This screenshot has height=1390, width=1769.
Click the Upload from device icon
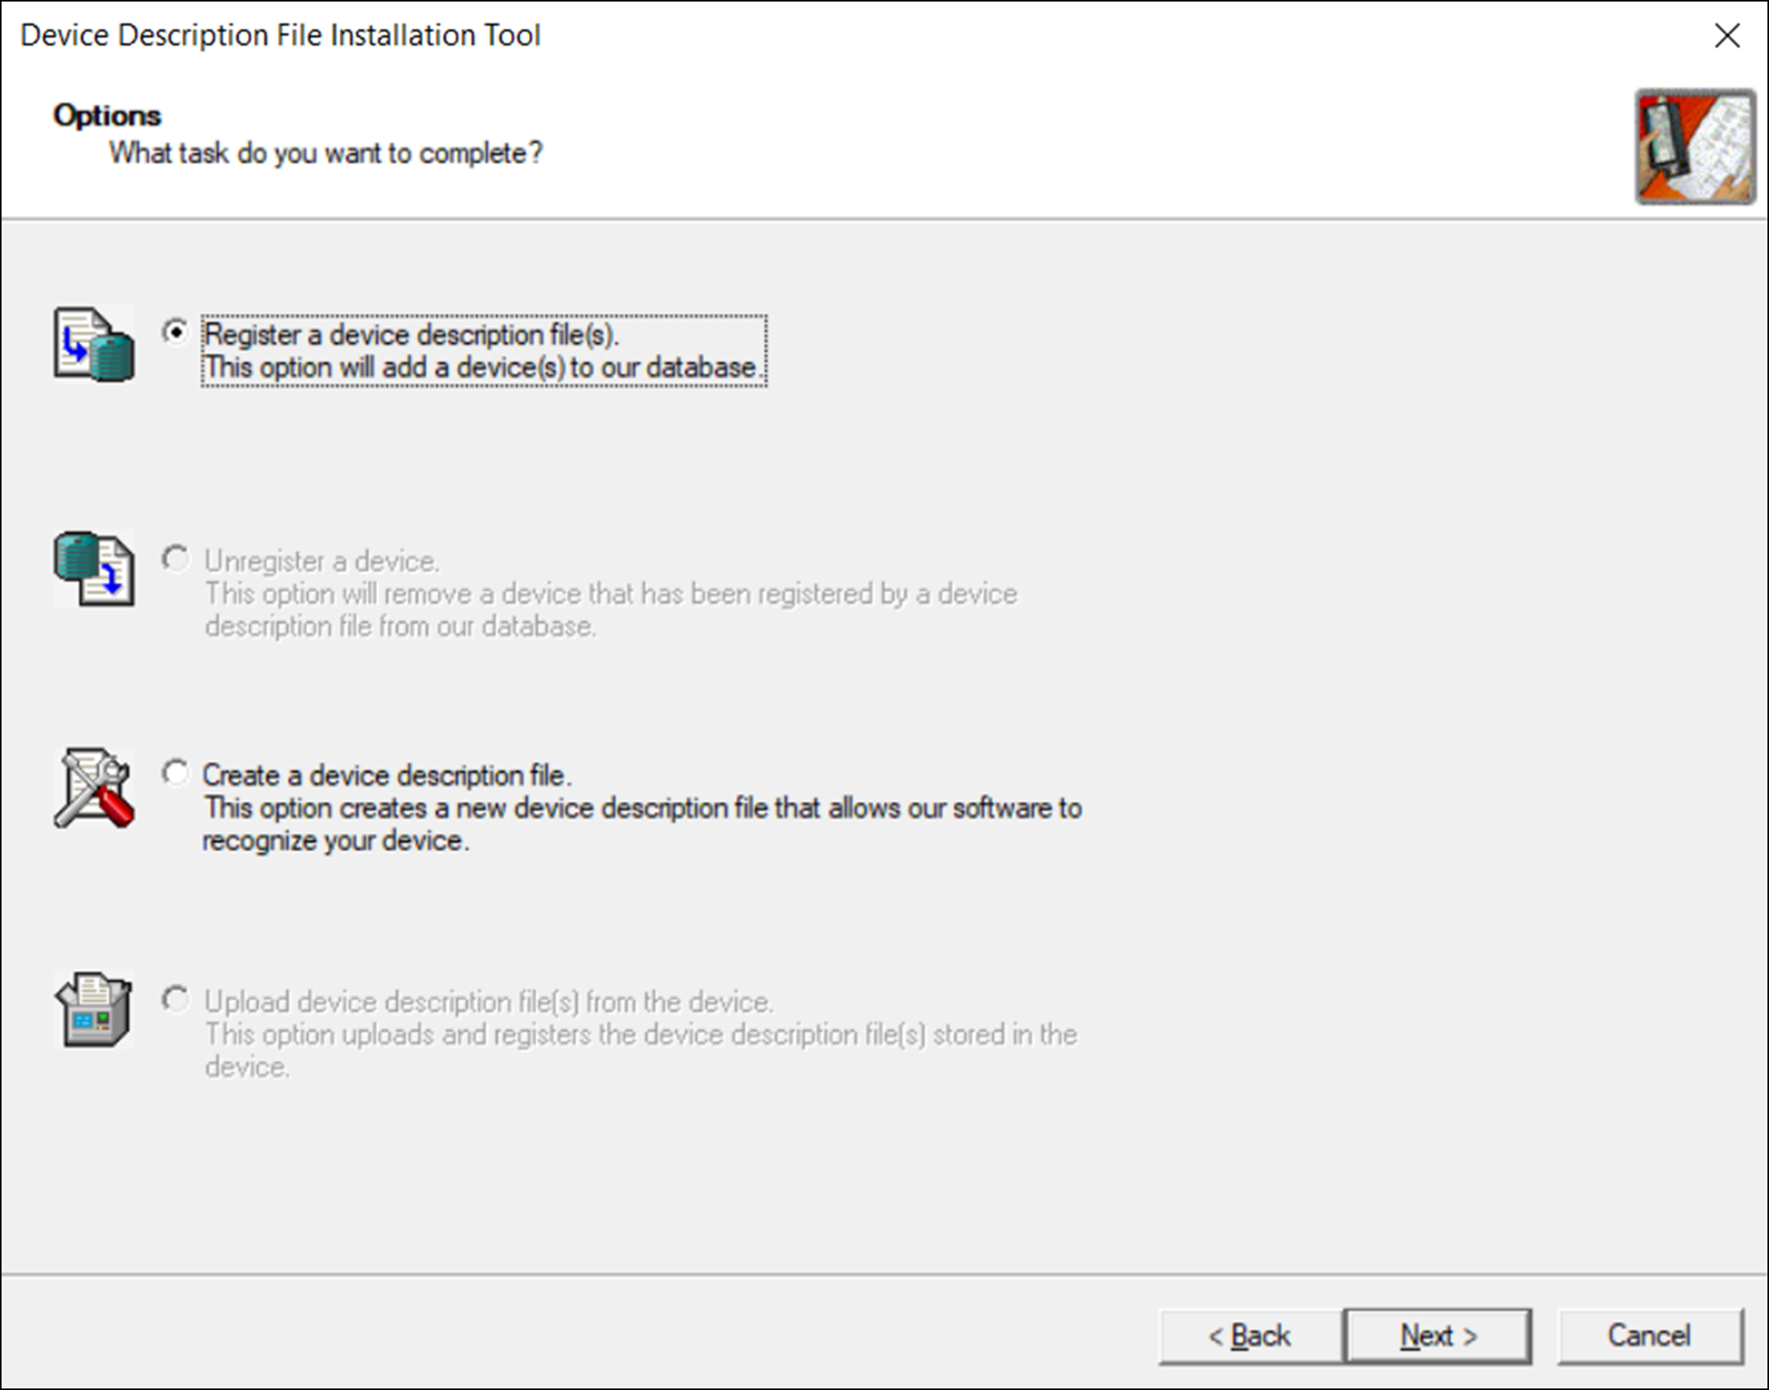point(94,1009)
